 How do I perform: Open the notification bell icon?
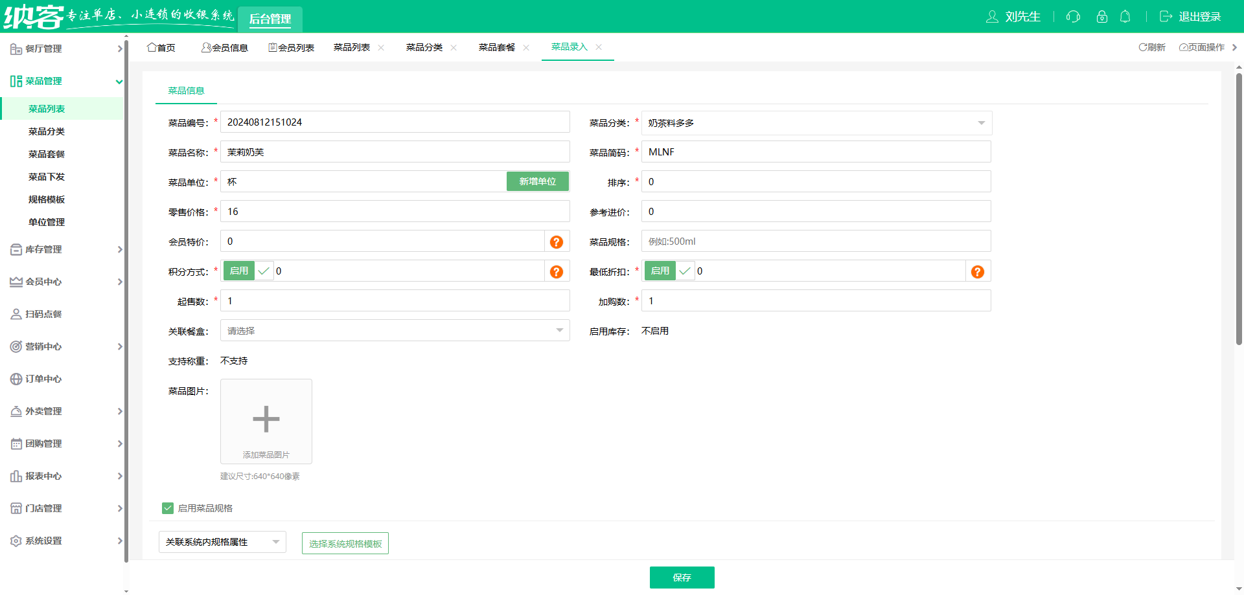(1125, 17)
